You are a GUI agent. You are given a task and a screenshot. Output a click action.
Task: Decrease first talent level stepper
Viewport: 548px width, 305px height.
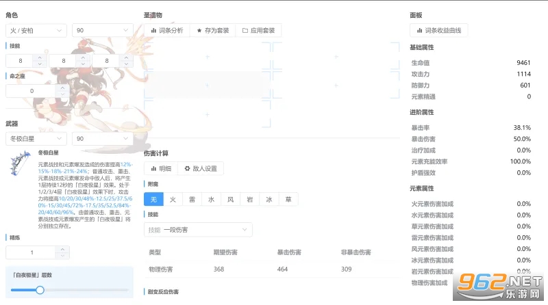40,64
